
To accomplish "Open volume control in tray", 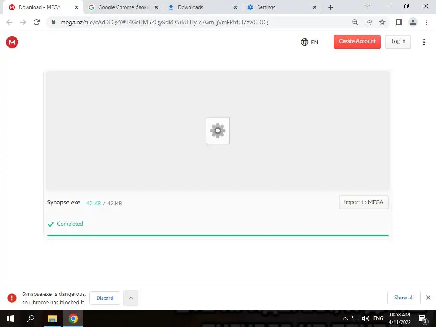I will [x=366, y=318].
